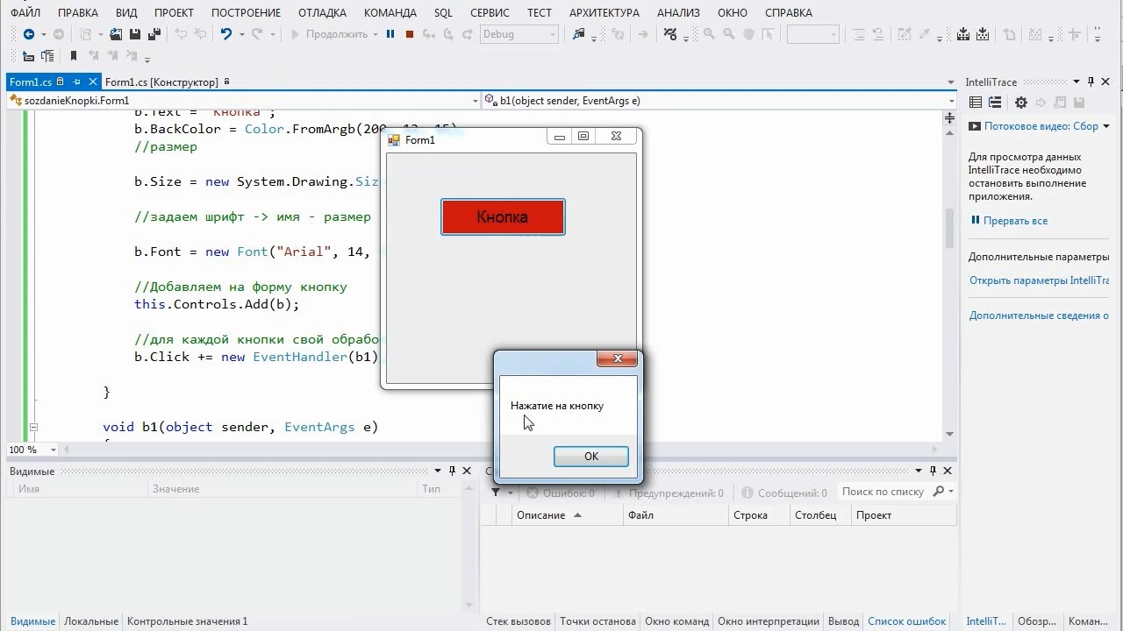Close the IntelliTrace panel

click(1105, 82)
